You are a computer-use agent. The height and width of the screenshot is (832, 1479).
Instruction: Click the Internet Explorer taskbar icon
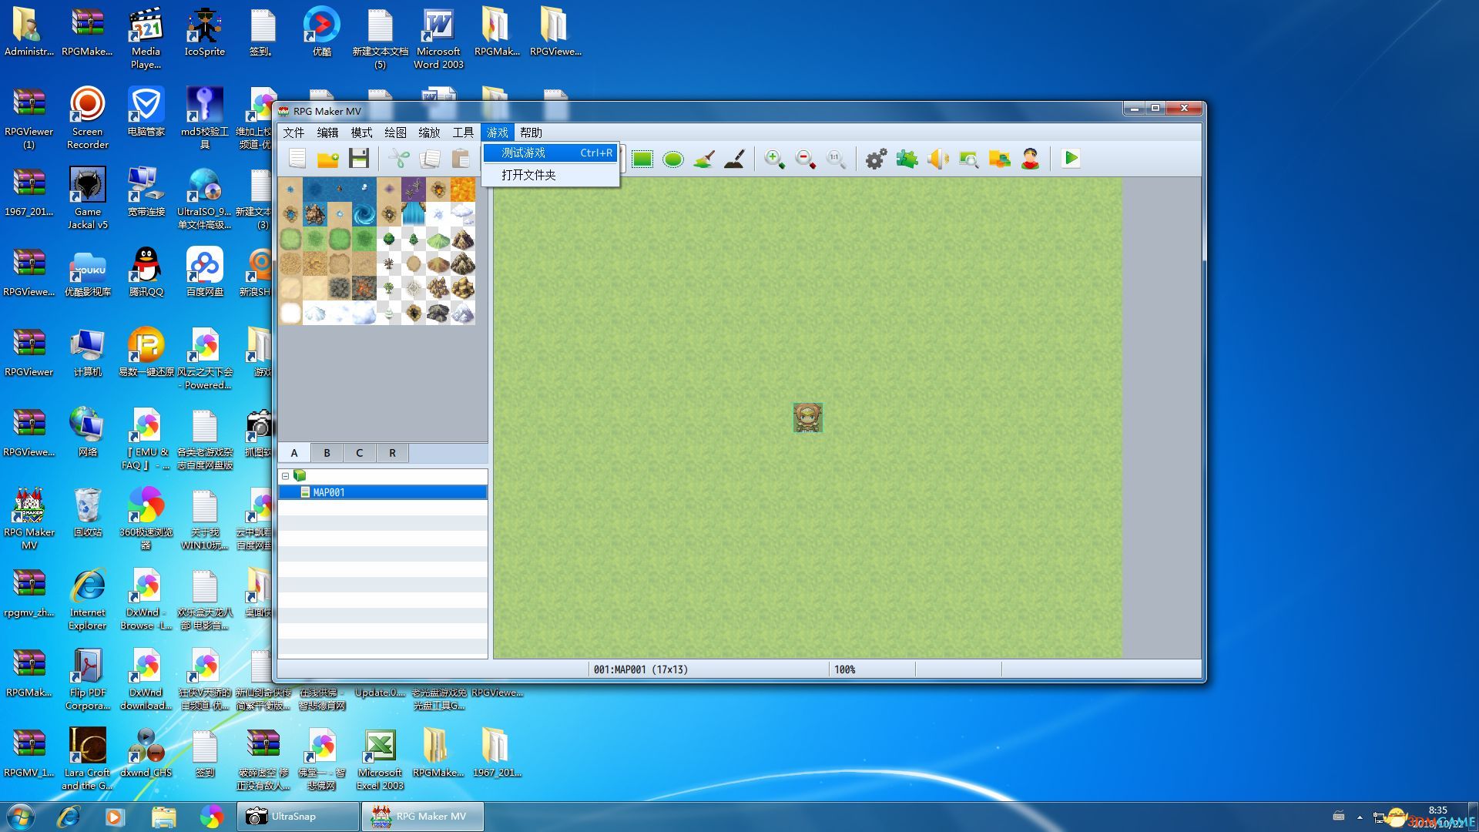click(x=68, y=817)
